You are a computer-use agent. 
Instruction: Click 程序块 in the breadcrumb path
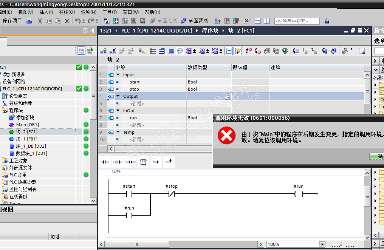[210, 31]
